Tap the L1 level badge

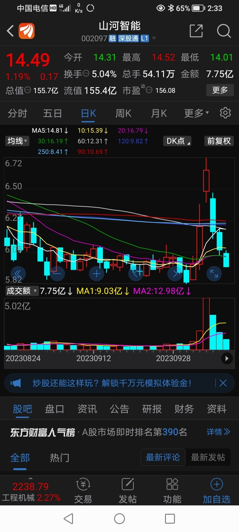pyautogui.click(x=144, y=39)
